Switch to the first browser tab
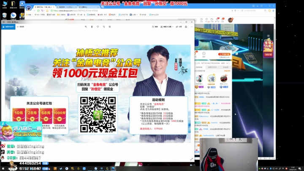Image resolution: width=304 pixels, height=171 pixels. 44,7
